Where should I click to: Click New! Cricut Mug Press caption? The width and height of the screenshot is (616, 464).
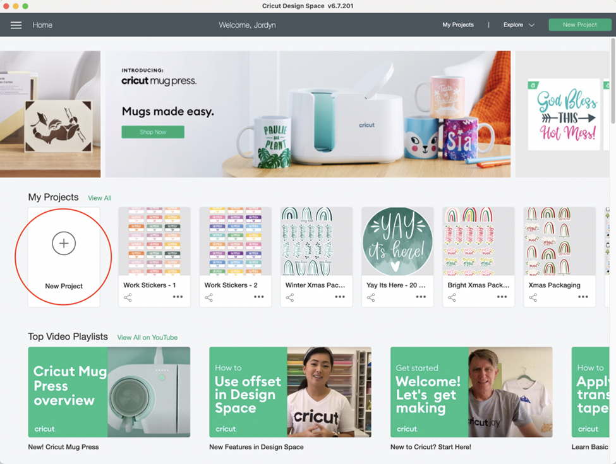63,447
